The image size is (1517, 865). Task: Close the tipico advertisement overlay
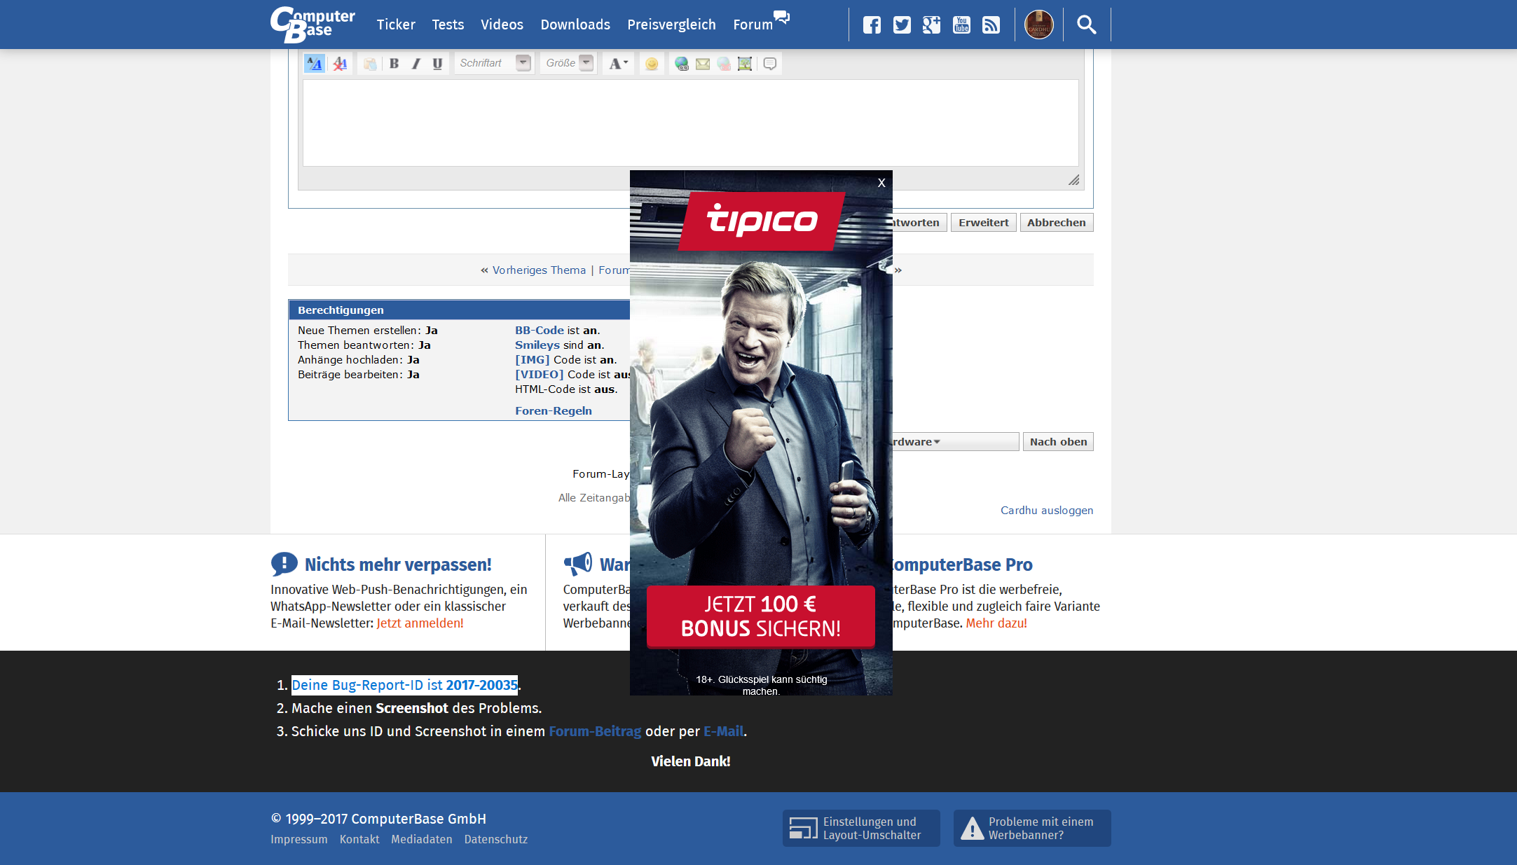click(x=881, y=183)
